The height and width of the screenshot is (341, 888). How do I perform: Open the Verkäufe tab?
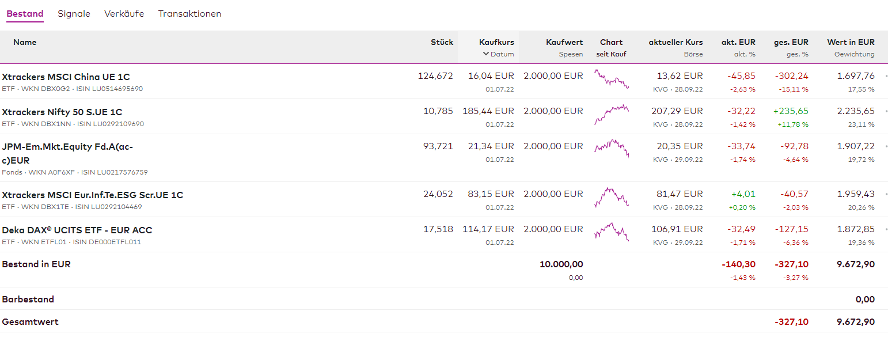pos(124,14)
